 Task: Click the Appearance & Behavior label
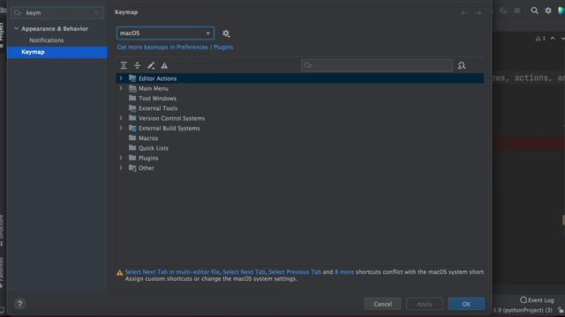(x=55, y=28)
